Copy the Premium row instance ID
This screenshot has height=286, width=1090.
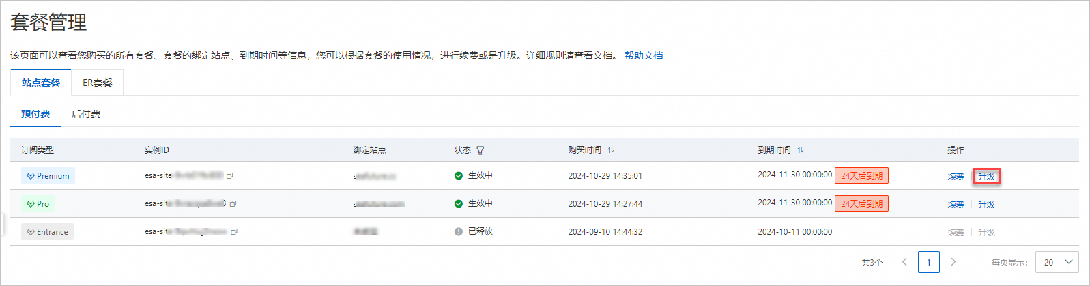[230, 176]
